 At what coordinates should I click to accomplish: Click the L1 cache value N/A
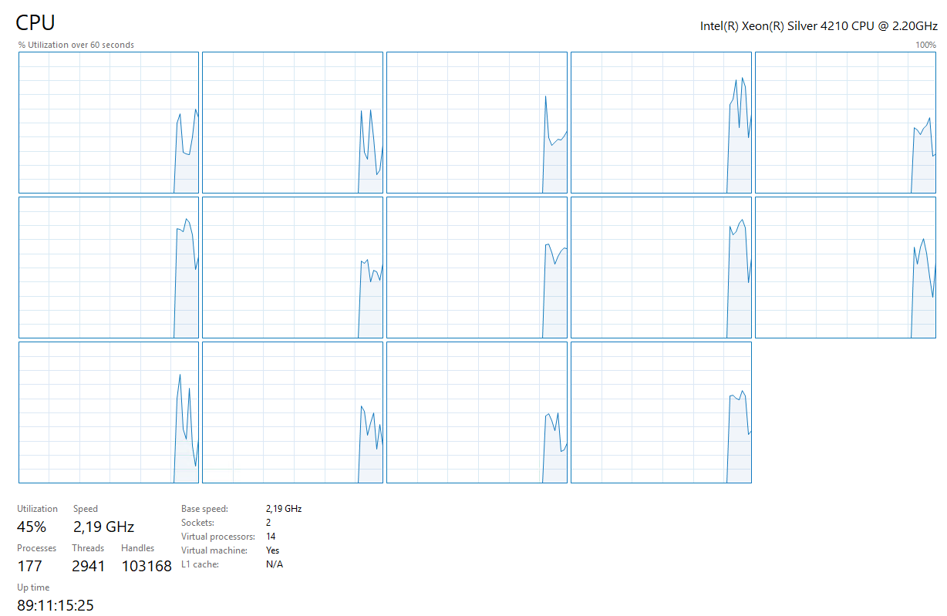(x=274, y=564)
